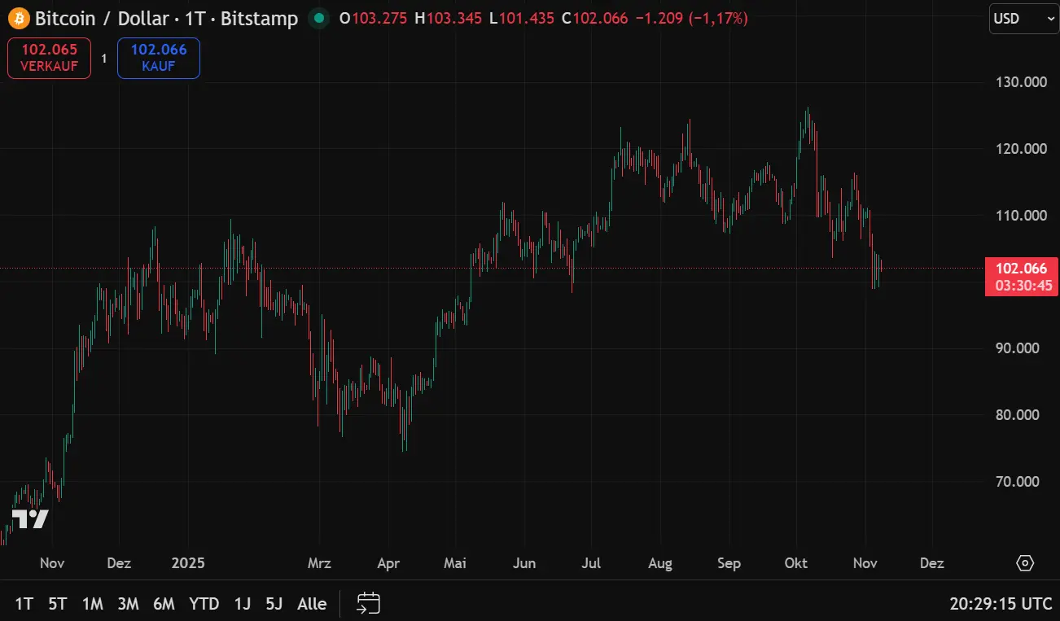The height and width of the screenshot is (621, 1060).
Task: Show all data with Alle
Action: (x=312, y=604)
